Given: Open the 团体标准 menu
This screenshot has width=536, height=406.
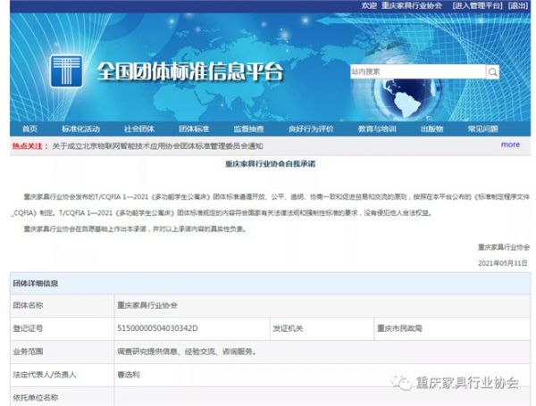Looking at the screenshot, I should point(194,128).
